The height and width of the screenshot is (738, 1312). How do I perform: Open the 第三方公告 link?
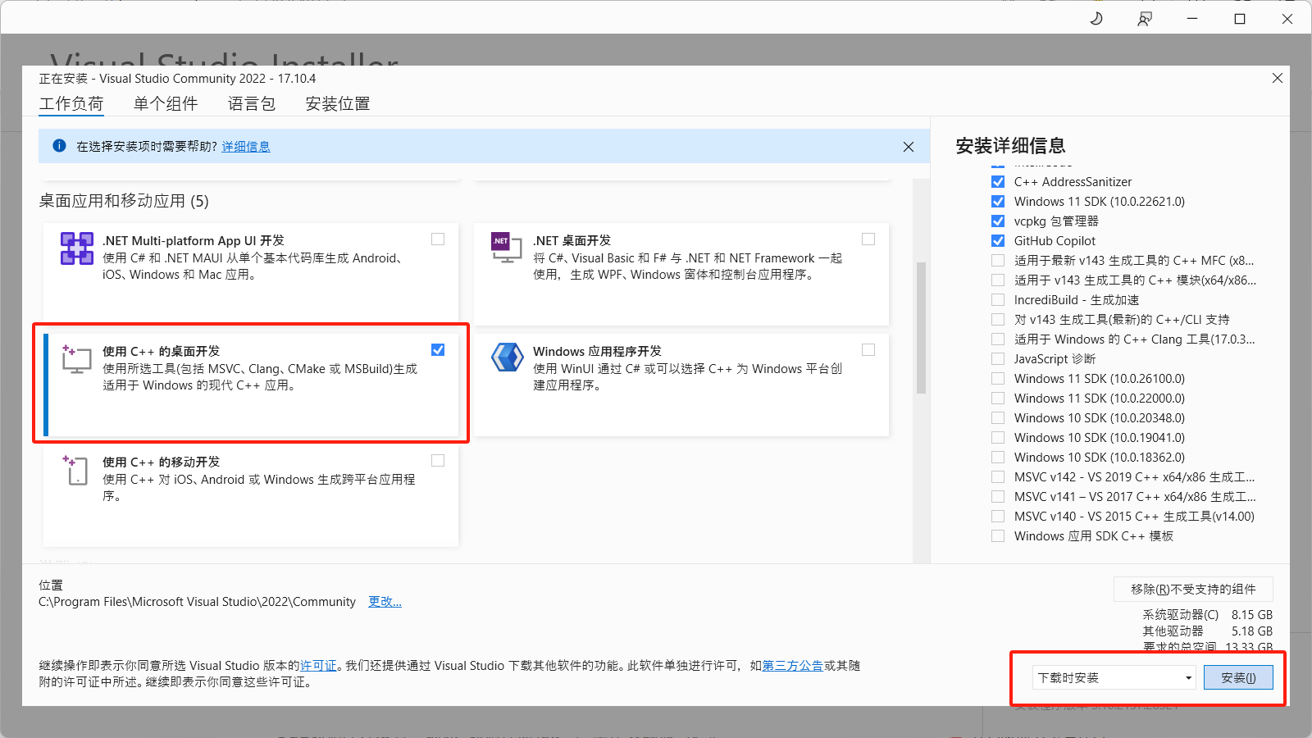(793, 666)
